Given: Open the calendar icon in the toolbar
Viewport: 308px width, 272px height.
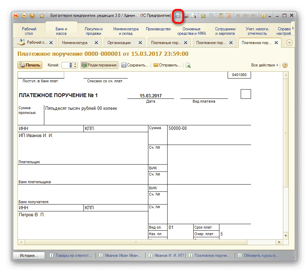Looking at the screenshot, I should 228,15.
